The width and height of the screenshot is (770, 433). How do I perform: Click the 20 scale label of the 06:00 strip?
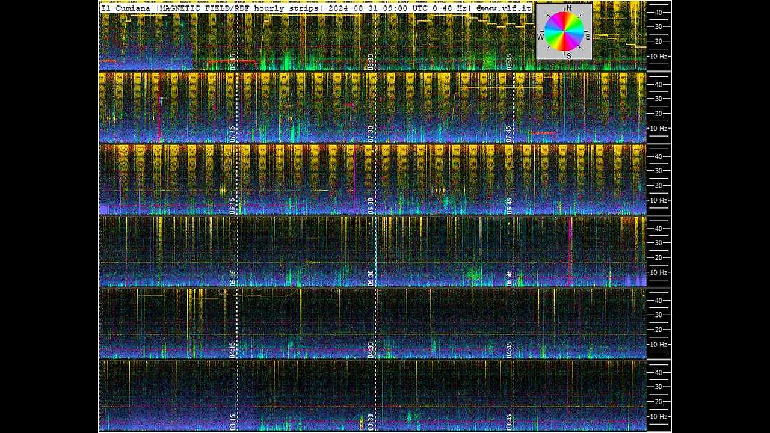coord(658,185)
